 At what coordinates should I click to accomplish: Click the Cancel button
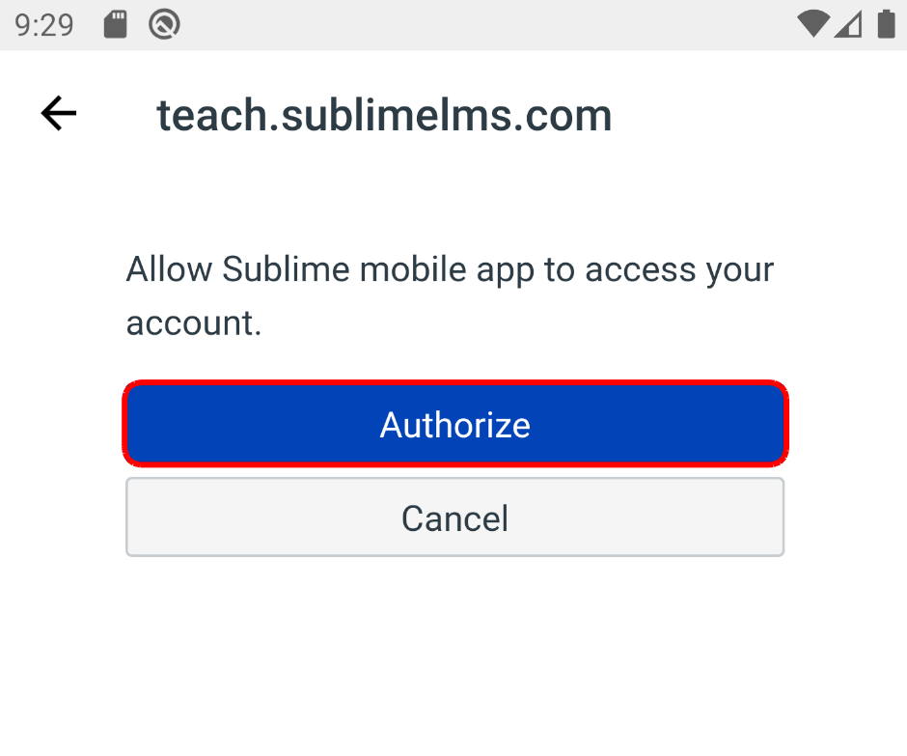point(454,518)
